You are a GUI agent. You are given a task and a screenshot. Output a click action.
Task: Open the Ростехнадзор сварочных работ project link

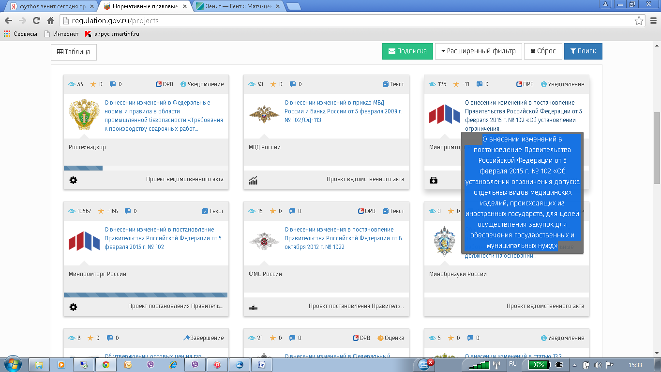pos(164,116)
